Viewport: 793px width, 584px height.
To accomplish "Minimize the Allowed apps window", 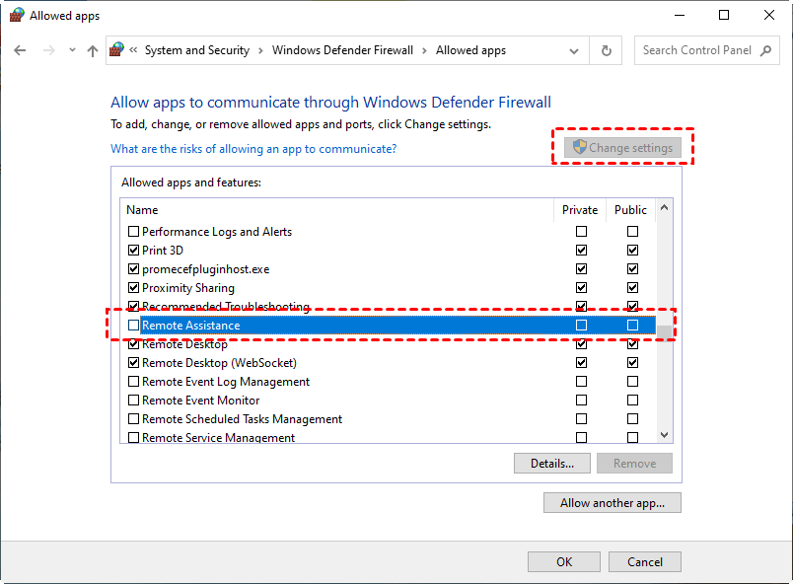I will click(x=680, y=15).
